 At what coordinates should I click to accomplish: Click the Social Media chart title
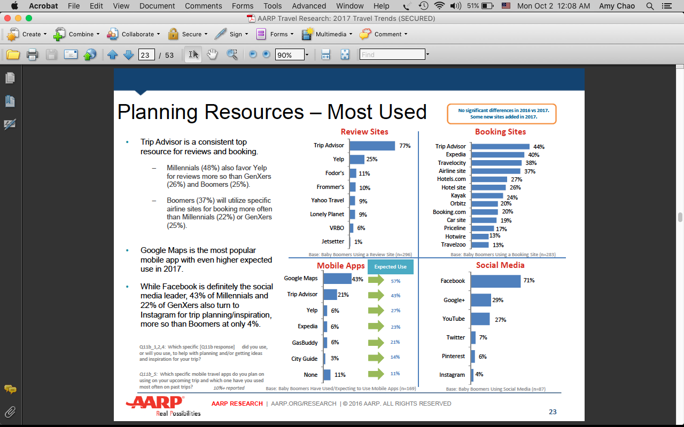[500, 265]
